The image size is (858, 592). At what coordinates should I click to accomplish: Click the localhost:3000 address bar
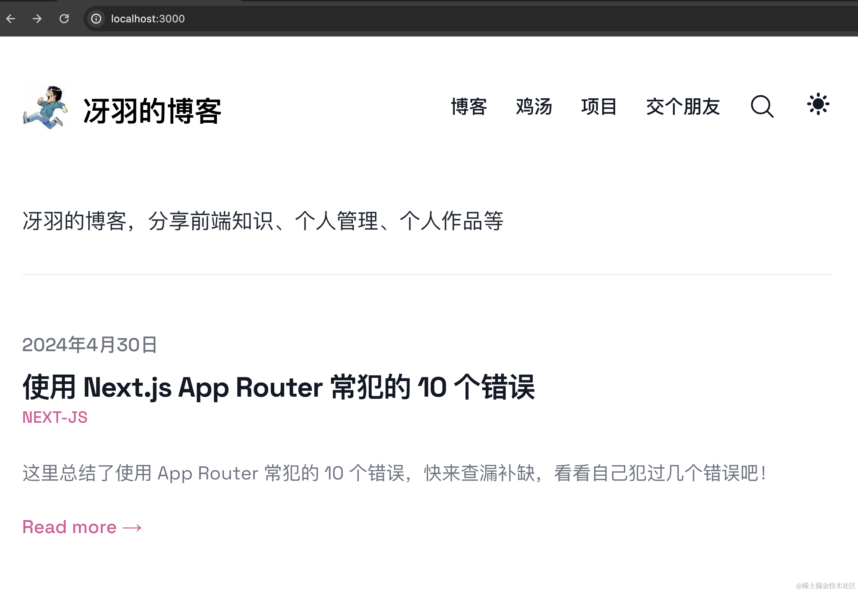(x=148, y=19)
